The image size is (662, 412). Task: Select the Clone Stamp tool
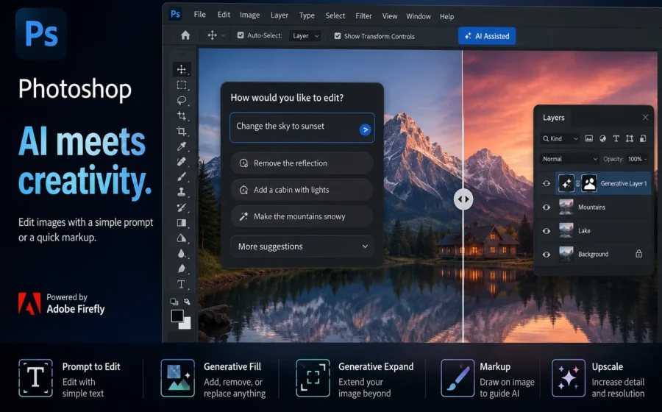point(182,192)
